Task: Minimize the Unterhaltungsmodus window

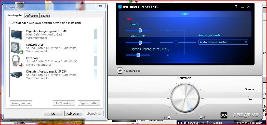Action: [x=242, y=7]
